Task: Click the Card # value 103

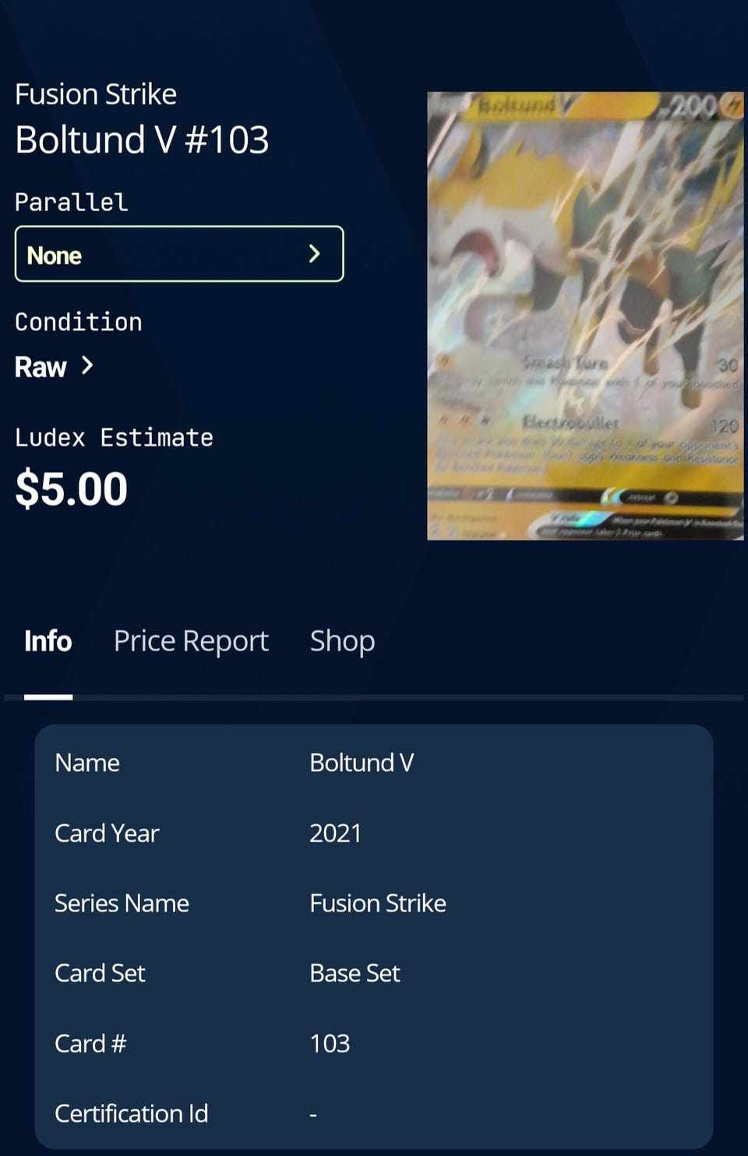Action: click(x=330, y=1044)
